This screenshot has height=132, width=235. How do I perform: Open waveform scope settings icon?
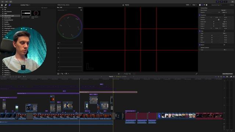tap(81, 43)
